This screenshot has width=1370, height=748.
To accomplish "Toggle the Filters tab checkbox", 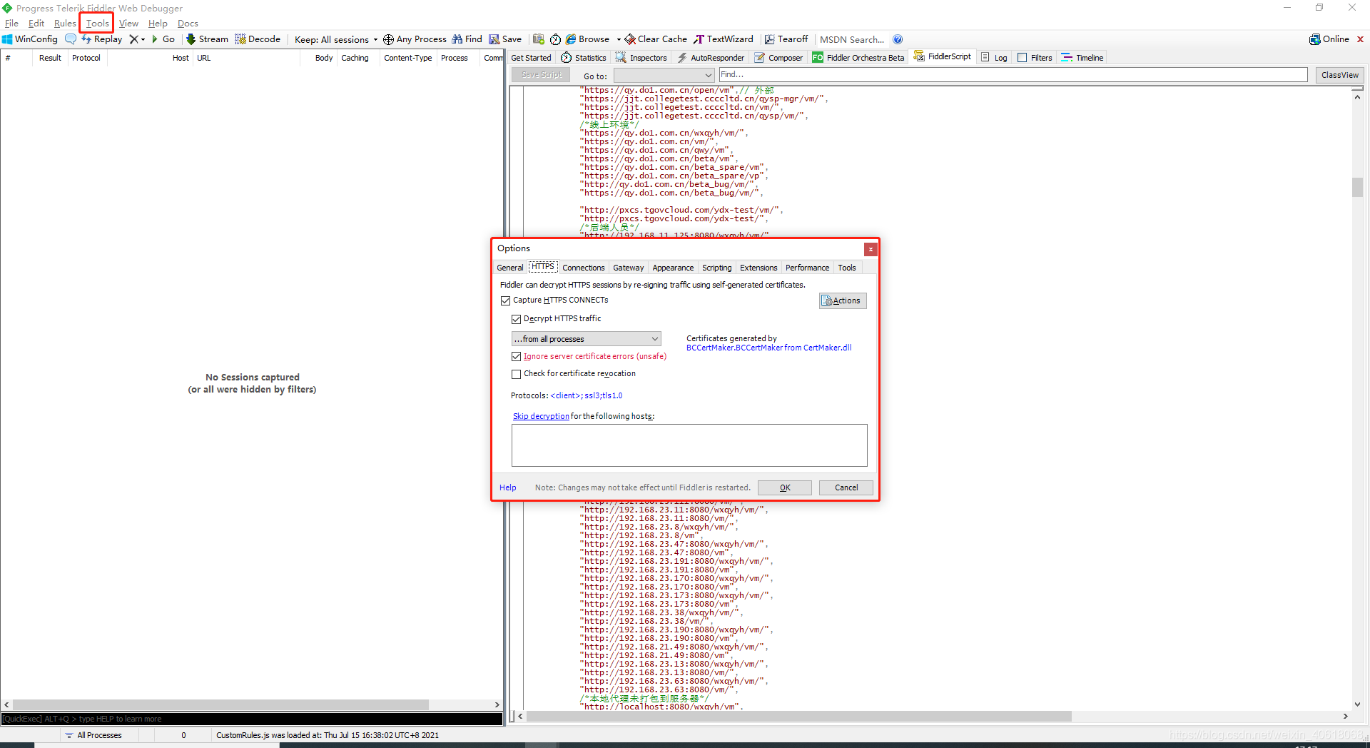I will pos(1022,58).
